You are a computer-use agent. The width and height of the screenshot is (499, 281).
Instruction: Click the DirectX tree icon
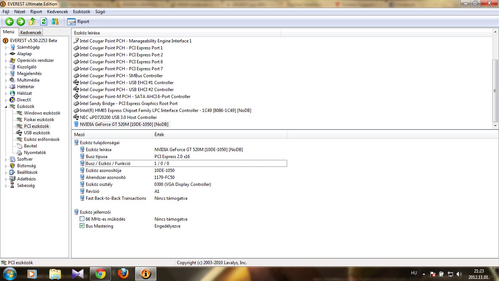pos(12,100)
